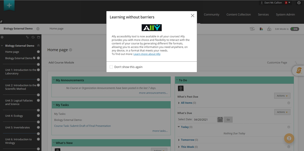Click the Select Date input field
Viewport: 304px width, 151px height.
point(205,119)
